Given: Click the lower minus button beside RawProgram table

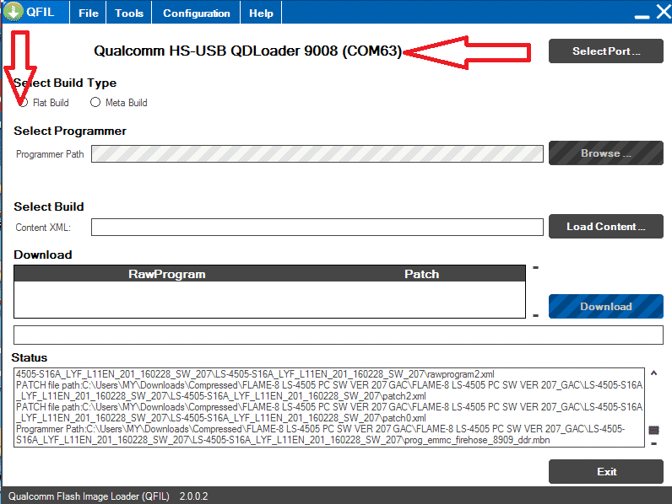Looking at the screenshot, I should click(x=536, y=316).
